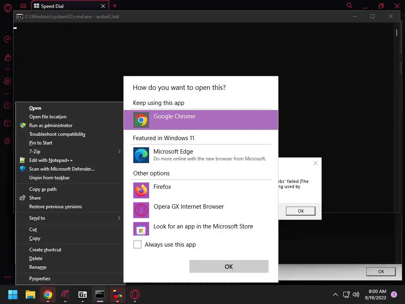405x304 pixels.
Task: Open network tray icon
Action: pos(346,294)
